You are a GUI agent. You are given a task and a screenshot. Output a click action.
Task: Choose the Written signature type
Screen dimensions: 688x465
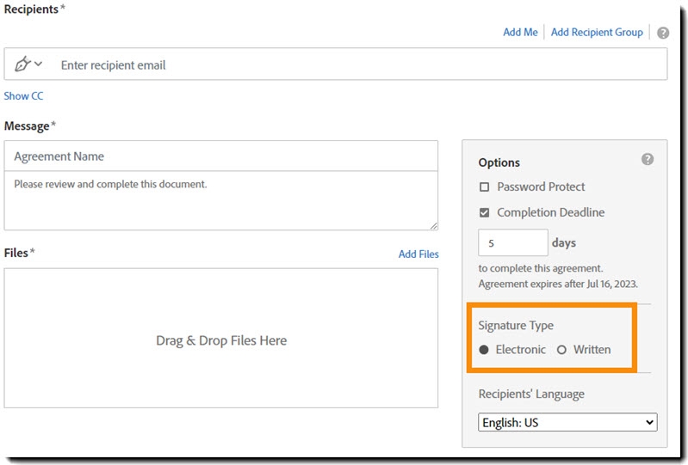coord(562,350)
